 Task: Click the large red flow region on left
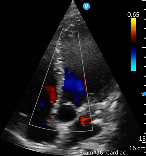click(x=51, y=94)
